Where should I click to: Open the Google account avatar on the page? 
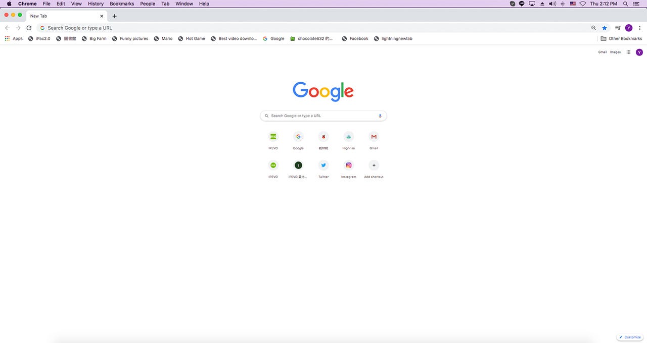tap(639, 52)
